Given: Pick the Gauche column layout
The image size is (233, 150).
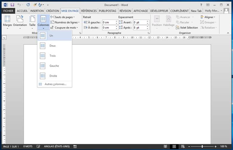Looking at the screenshot, I should pyautogui.click(x=54, y=66).
